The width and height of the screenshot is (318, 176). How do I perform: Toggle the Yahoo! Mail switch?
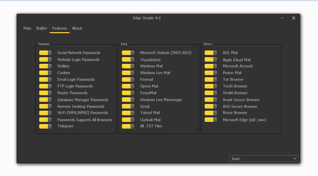(x=128, y=113)
